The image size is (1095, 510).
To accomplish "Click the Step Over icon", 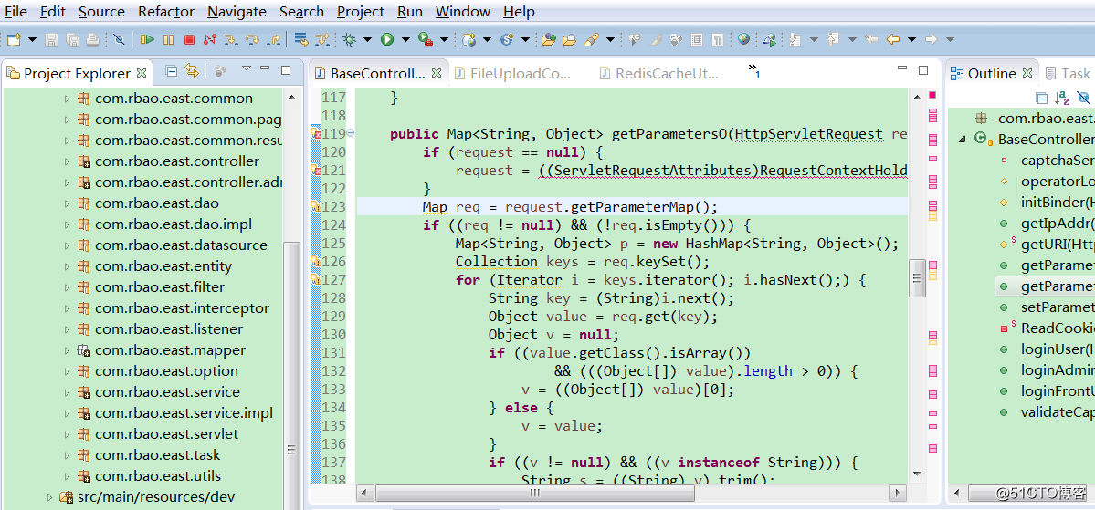I will (x=252, y=40).
